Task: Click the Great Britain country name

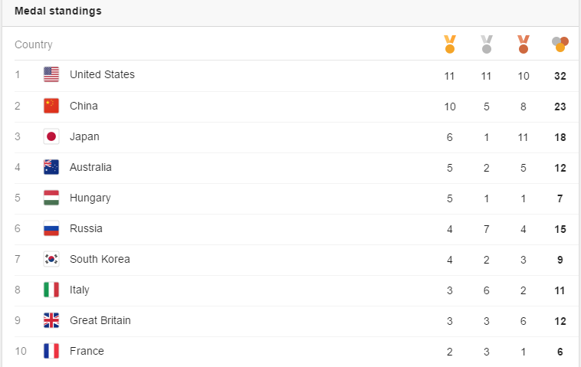Action: point(100,320)
